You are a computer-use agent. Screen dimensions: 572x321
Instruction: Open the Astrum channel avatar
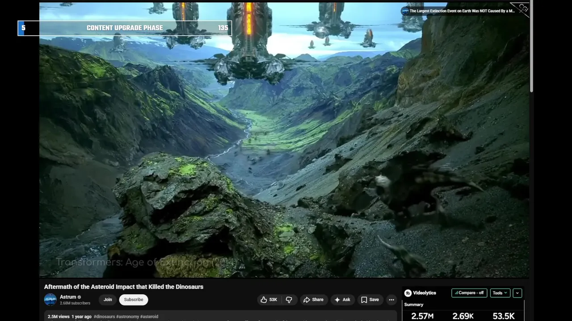coord(50,300)
